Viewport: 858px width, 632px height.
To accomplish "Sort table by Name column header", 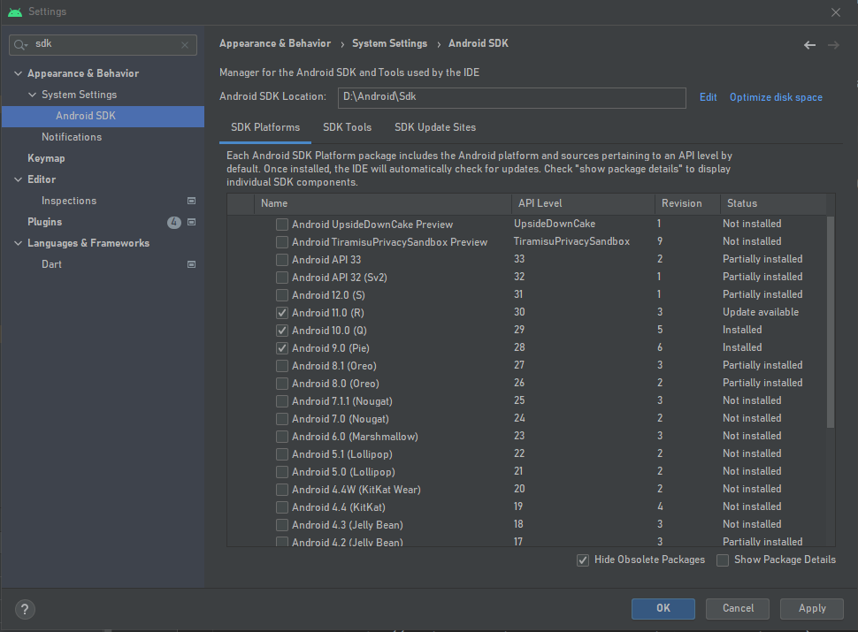I will click(x=383, y=203).
